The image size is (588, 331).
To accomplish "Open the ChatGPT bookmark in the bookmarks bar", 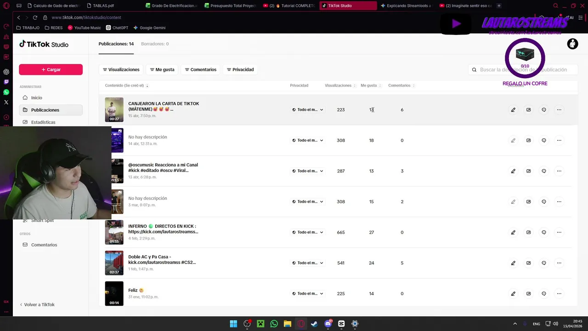I will pyautogui.click(x=117, y=28).
